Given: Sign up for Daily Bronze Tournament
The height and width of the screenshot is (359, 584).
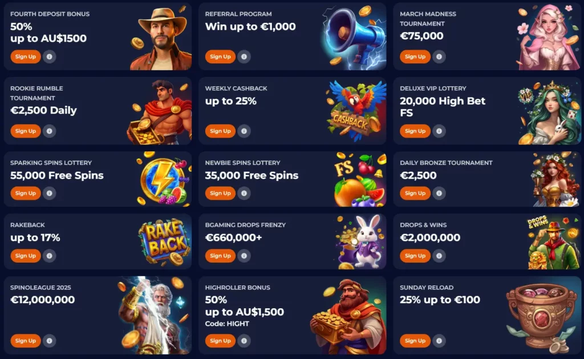Looking at the screenshot, I should pyautogui.click(x=415, y=193).
